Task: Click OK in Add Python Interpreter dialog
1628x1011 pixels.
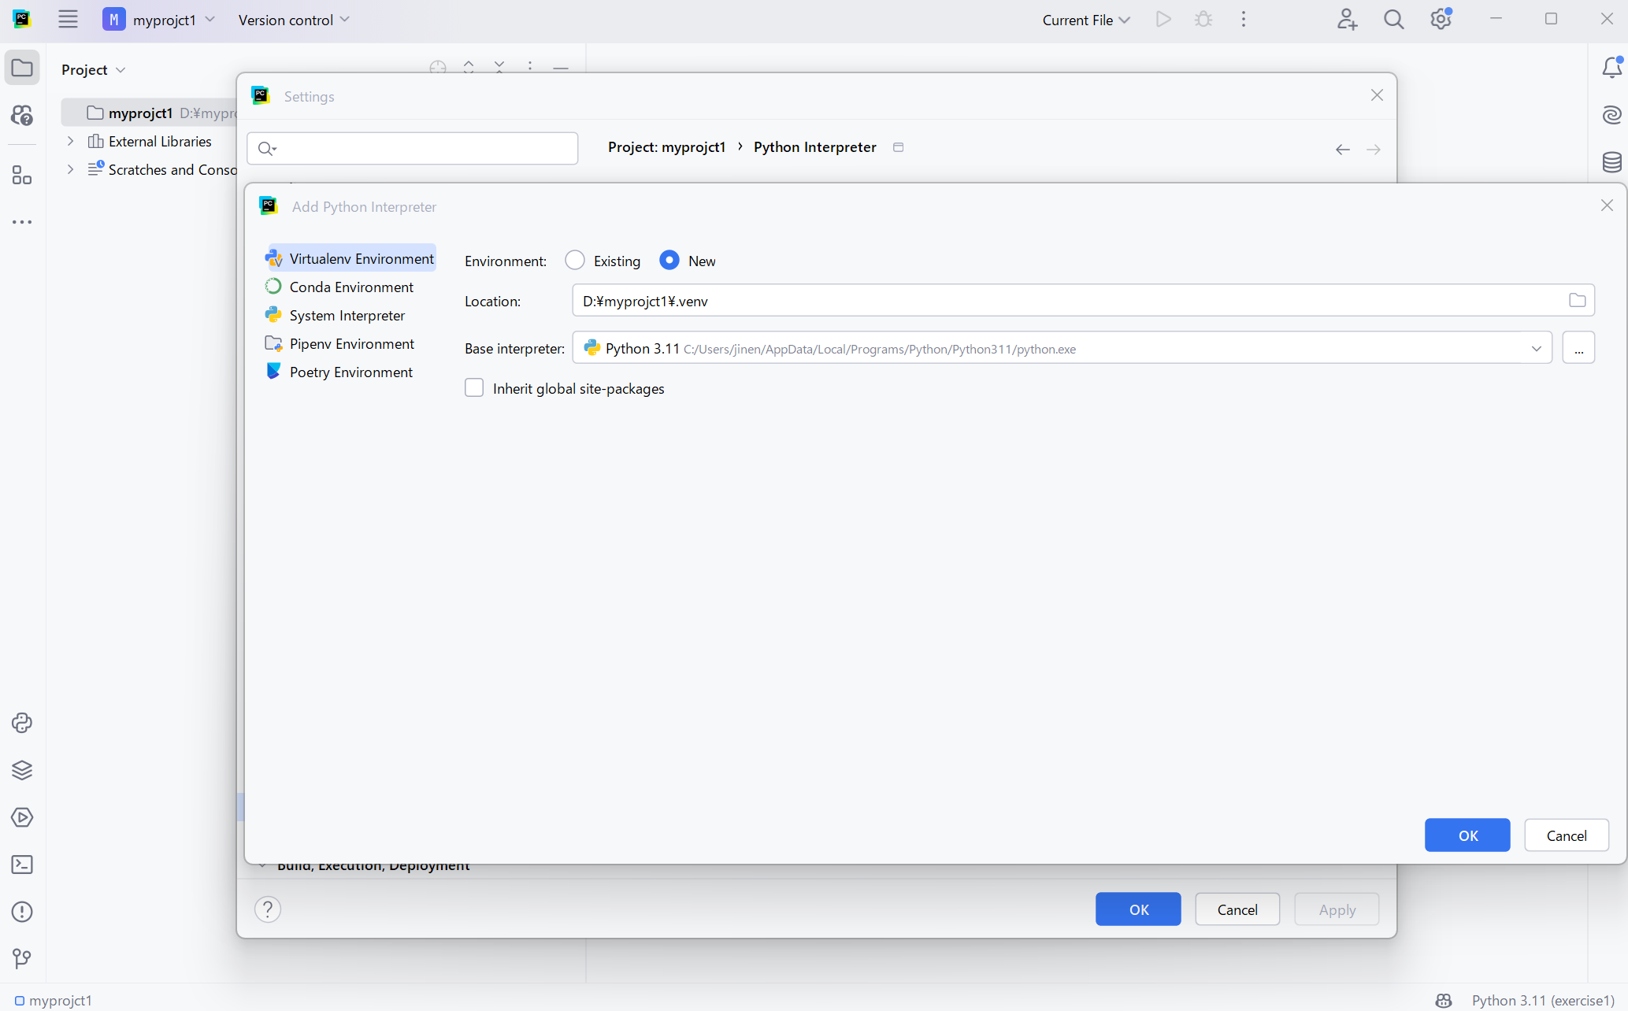Action: 1467,835
